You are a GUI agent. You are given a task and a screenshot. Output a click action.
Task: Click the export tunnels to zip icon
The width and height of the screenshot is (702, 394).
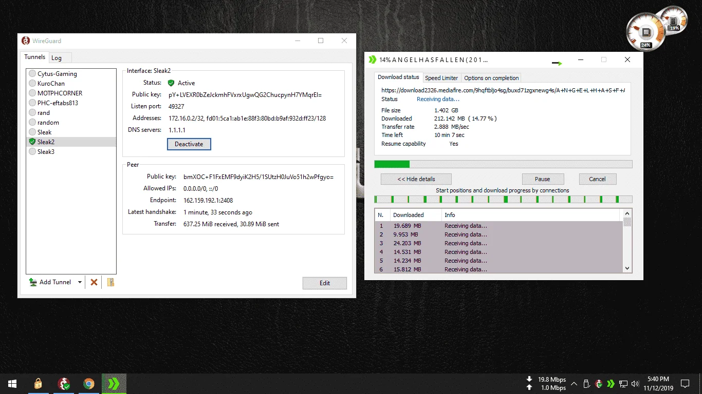click(110, 282)
